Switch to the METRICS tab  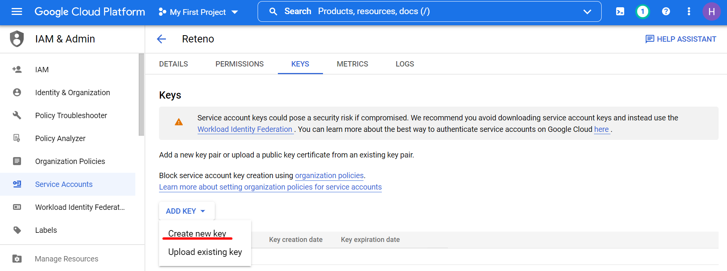point(352,64)
